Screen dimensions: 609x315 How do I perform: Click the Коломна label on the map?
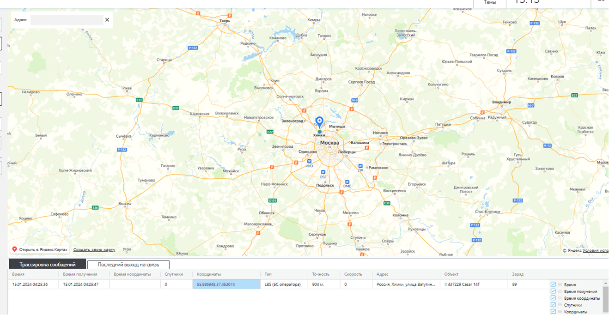pos(400,215)
